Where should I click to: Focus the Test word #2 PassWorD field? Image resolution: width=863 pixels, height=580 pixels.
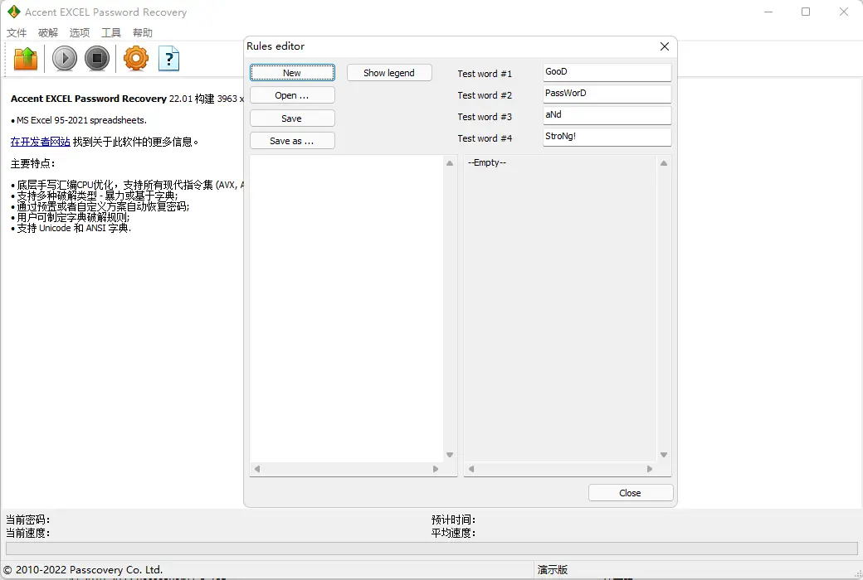(607, 94)
